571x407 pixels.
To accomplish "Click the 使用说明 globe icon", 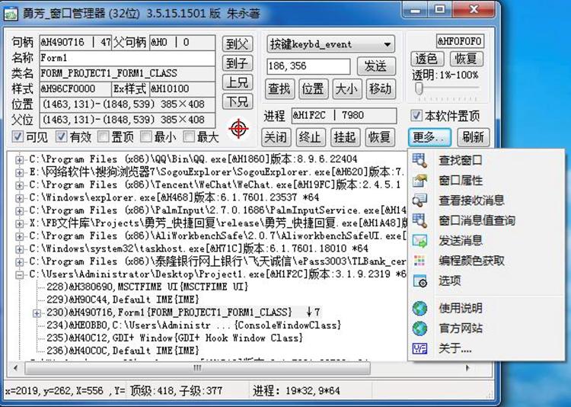I will [x=419, y=309].
